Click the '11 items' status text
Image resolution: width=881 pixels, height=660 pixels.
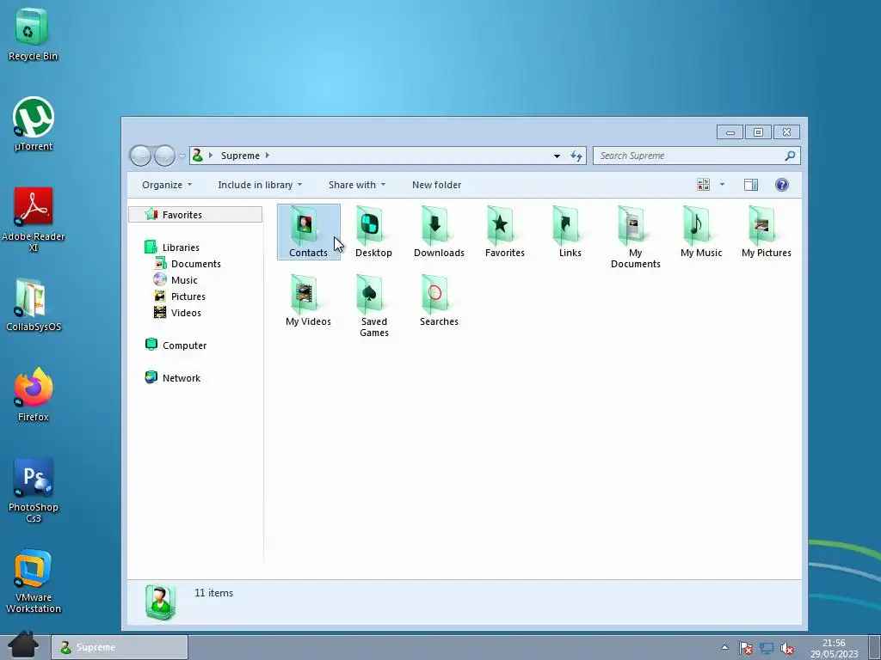pyautogui.click(x=213, y=593)
